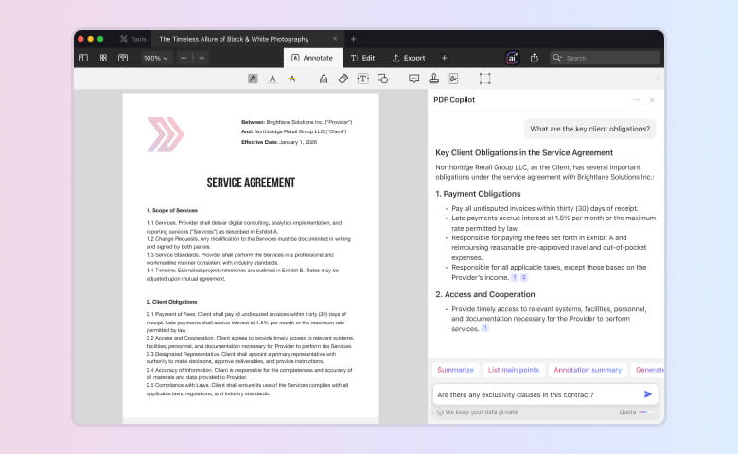Select the text box tool
Image resolution: width=738 pixels, height=454 pixels.
click(363, 79)
